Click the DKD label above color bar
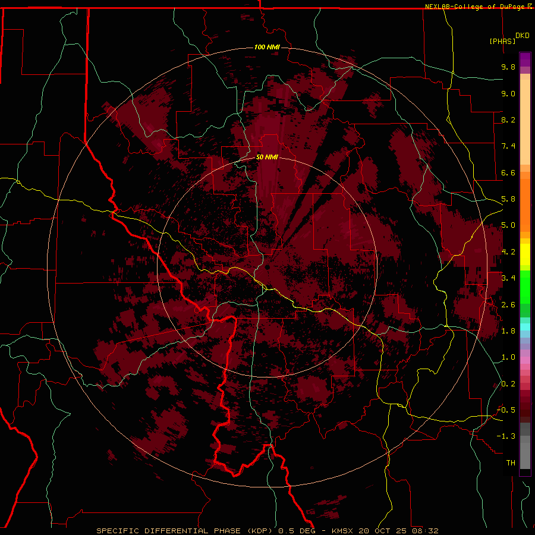Viewport: 535px width, 535px height. coord(523,36)
